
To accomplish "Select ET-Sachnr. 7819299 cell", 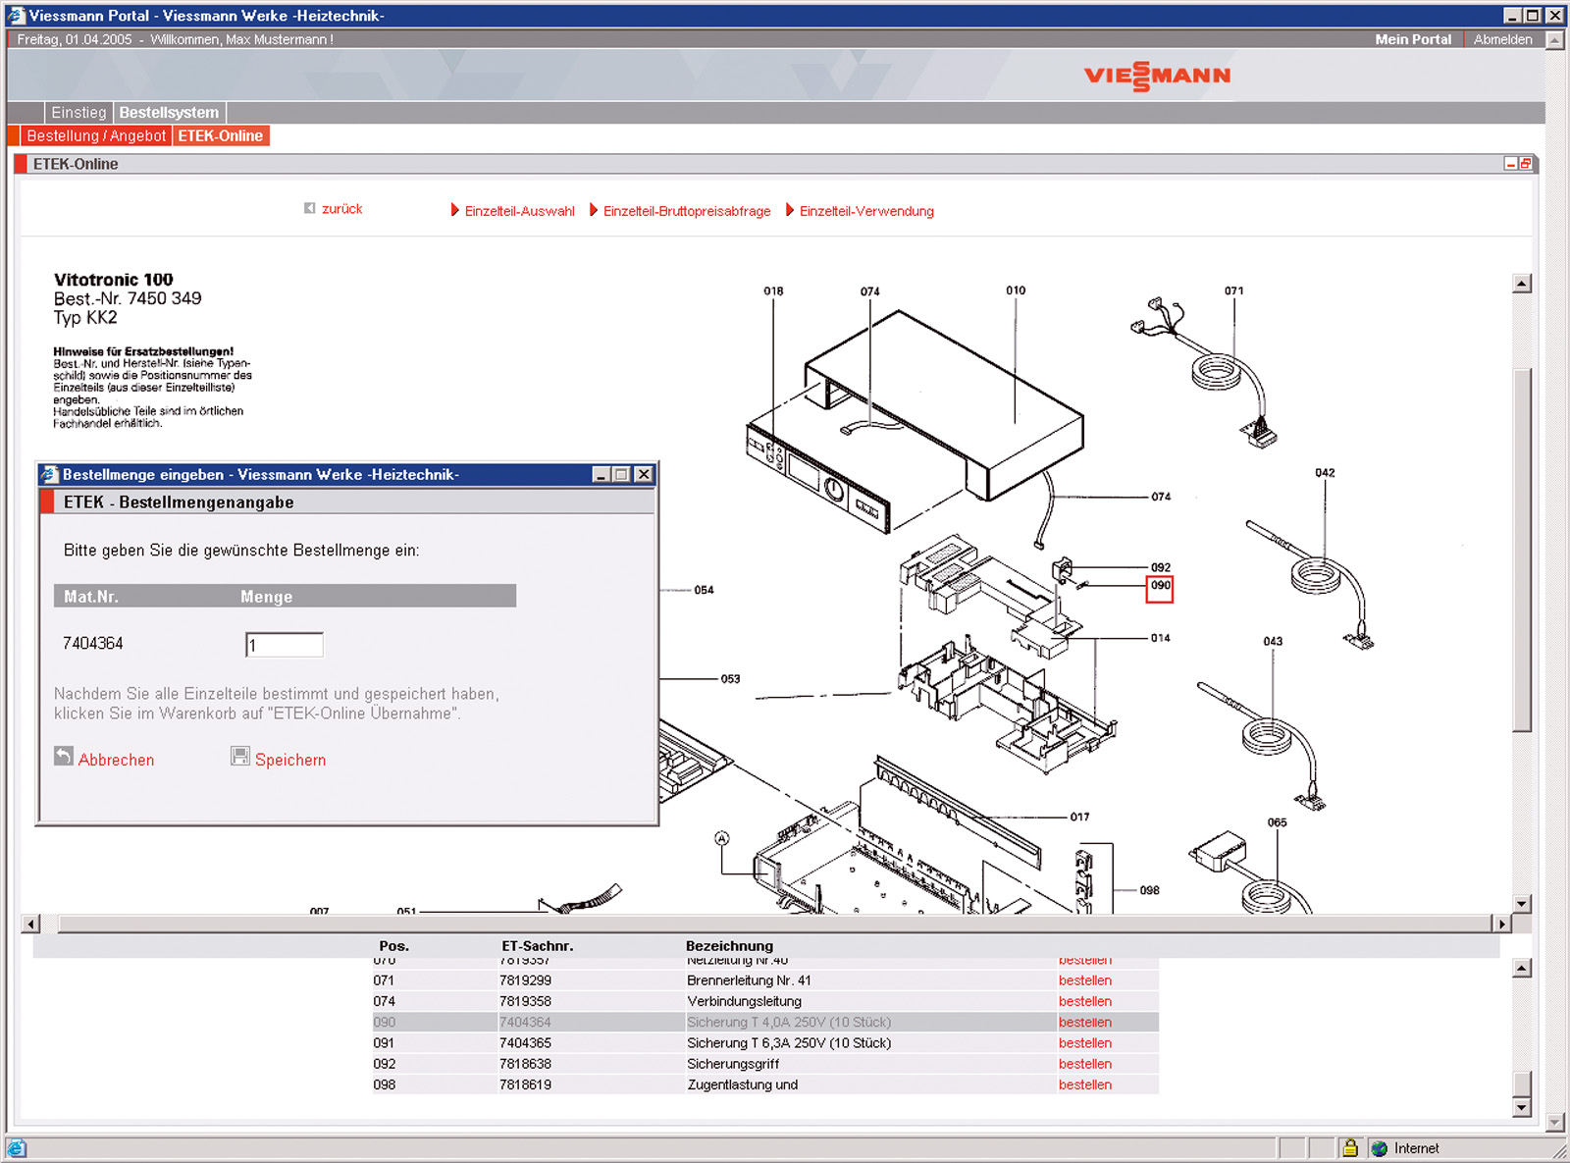I will point(525,980).
